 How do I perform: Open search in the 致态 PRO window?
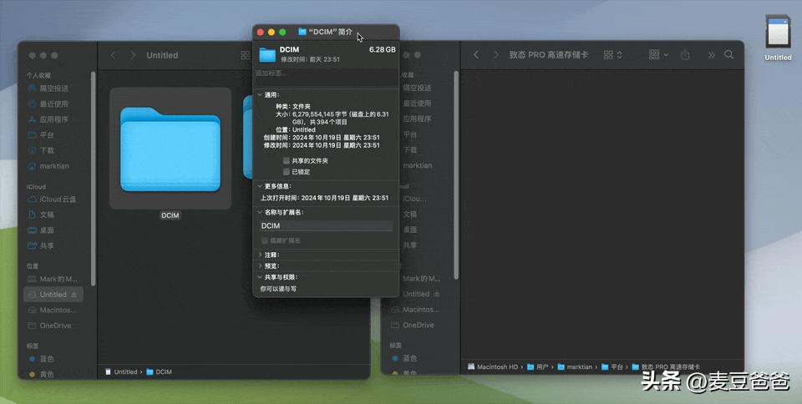728,54
